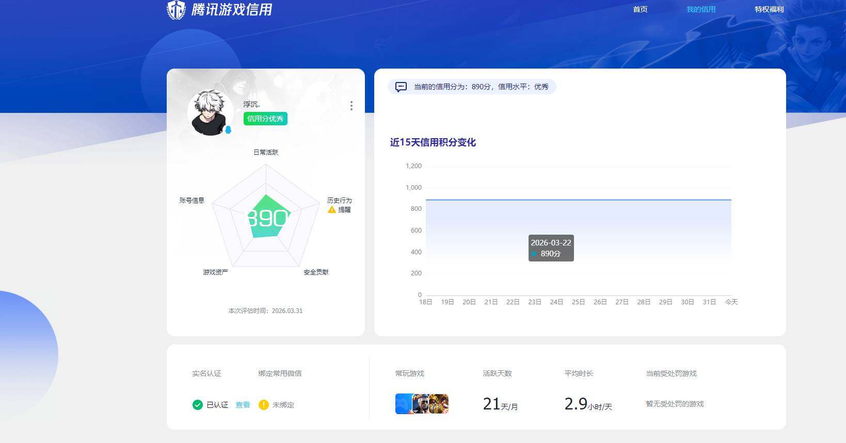Select the 账号信息 radar axis label

192,200
